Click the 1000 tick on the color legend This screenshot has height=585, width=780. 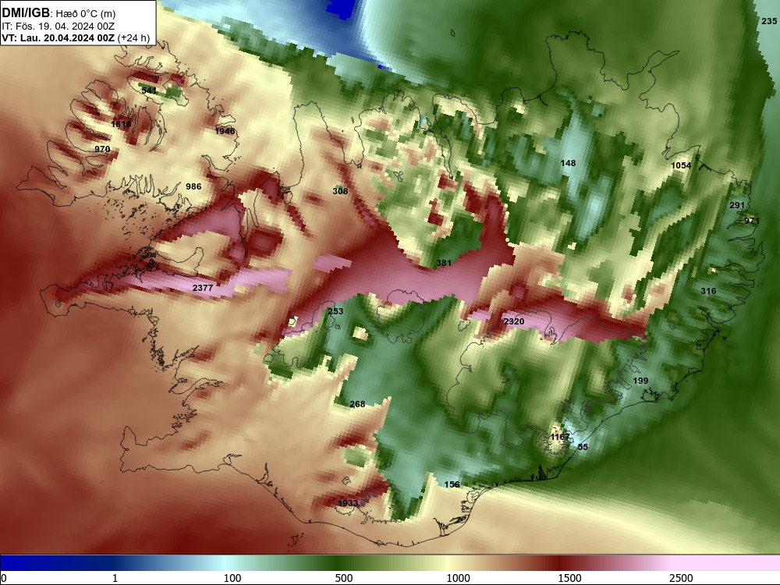point(458,578)
